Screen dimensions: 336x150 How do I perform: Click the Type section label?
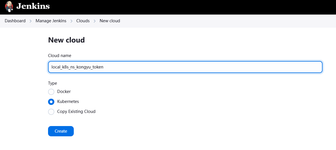click(53, 83)
